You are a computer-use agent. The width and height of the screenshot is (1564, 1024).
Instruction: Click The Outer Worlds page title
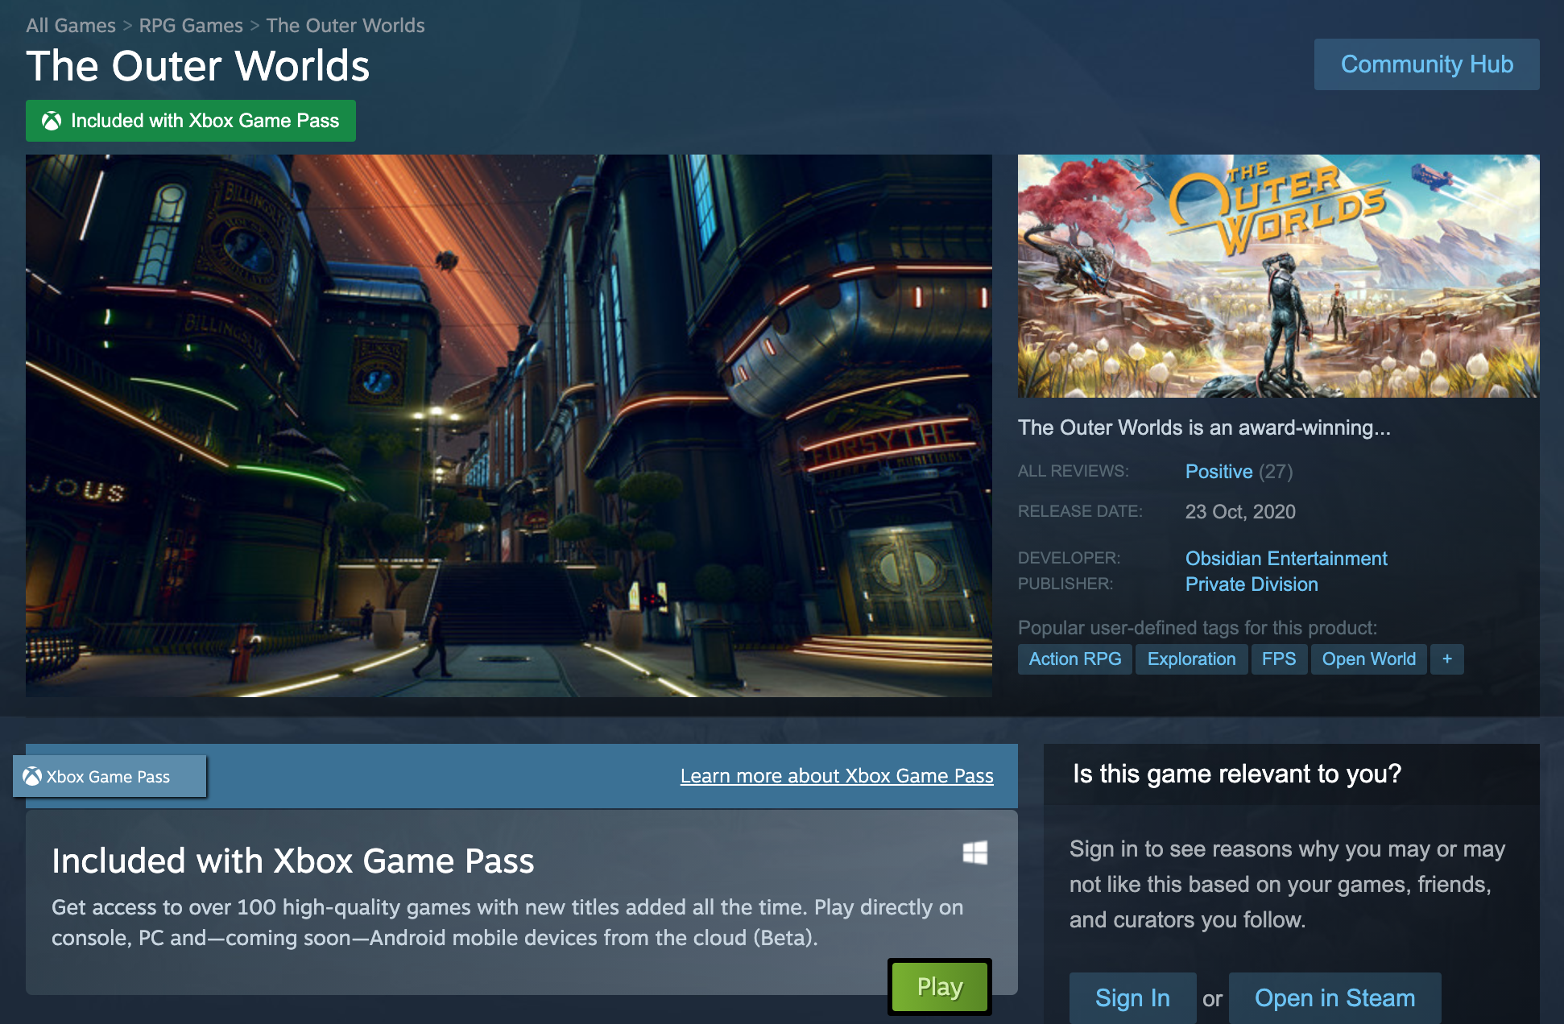click(198, 66)
